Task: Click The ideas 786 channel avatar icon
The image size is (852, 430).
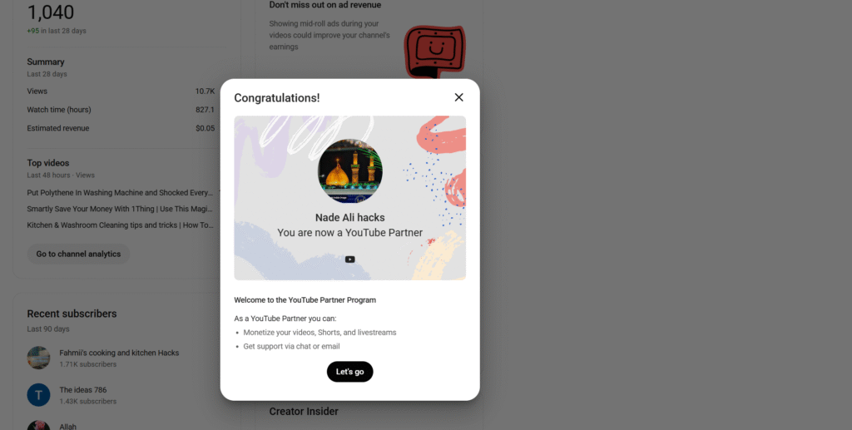Action: point(38,395)
